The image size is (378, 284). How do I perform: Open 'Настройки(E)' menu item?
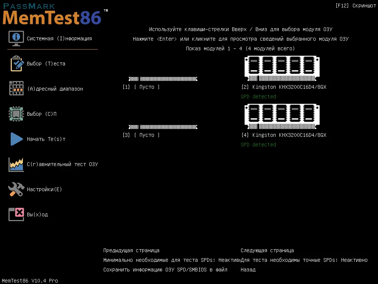44,189
